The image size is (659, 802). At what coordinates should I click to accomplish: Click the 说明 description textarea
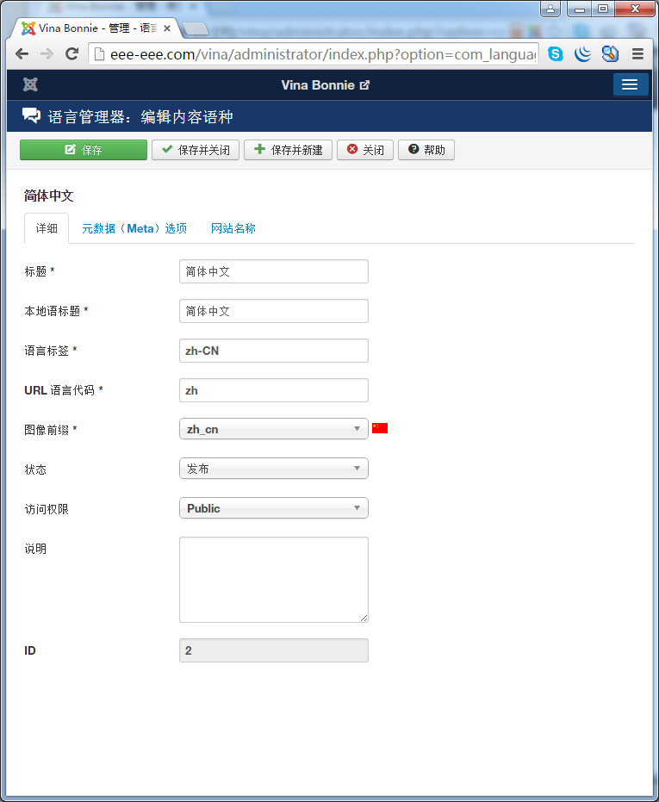pos(274,580)
